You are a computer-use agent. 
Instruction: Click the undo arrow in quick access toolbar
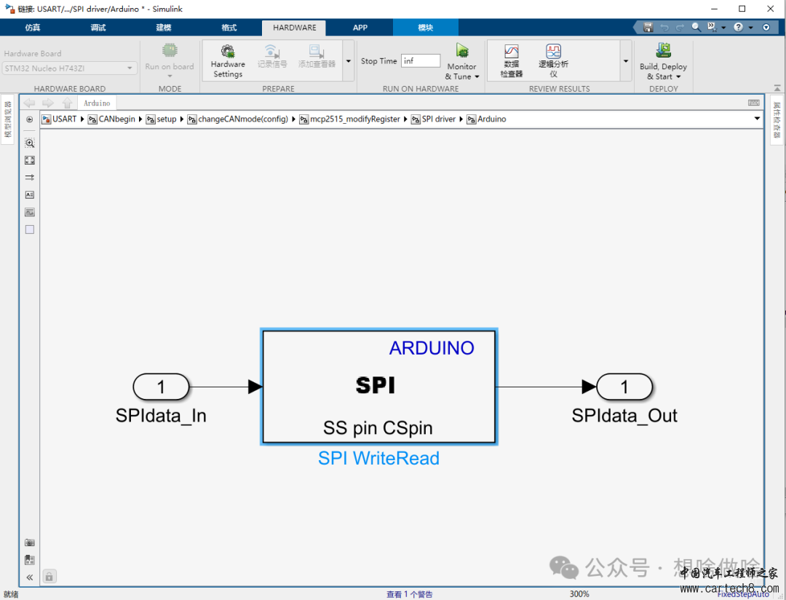tap(664, 28)
